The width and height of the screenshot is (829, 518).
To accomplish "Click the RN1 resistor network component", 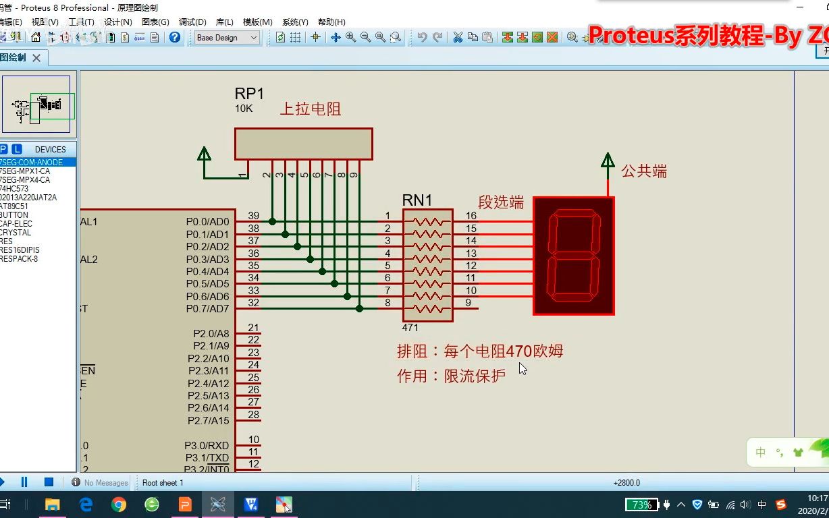I will pos(428,265).
